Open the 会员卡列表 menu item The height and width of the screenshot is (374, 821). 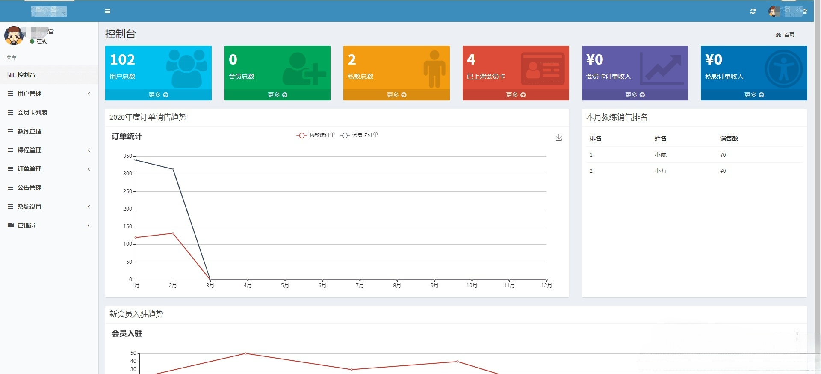click(x=32, y=112)
